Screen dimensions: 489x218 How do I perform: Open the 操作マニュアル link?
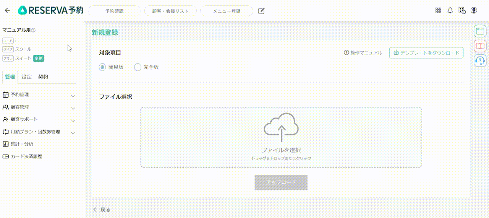click(x=363, y=53)
